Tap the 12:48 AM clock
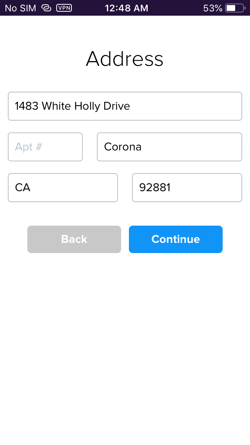Image resolution: width=250 pixels, height=445 pixels. [x=127, y=8]
